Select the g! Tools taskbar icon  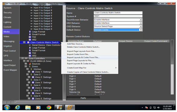point(59,107)
